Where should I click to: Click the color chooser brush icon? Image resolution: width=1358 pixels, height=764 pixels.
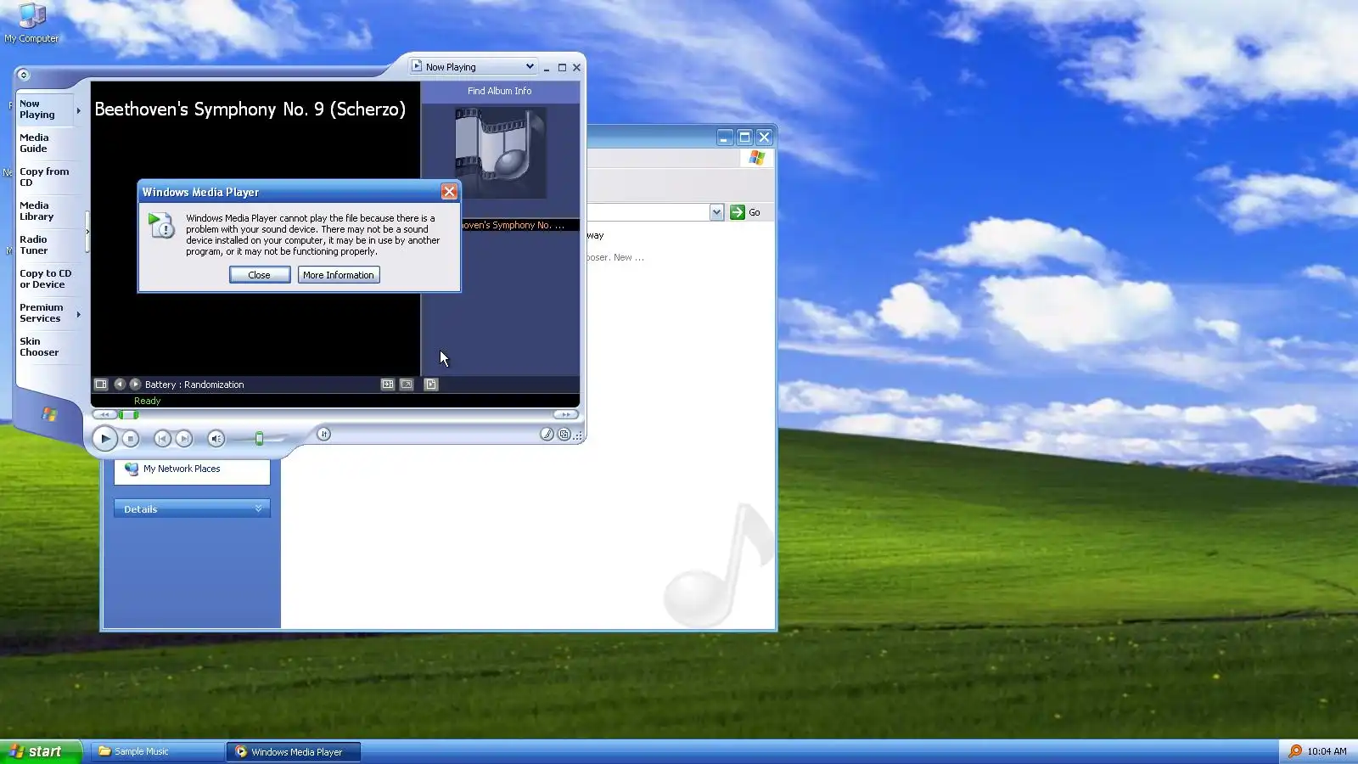click(547, 435)
